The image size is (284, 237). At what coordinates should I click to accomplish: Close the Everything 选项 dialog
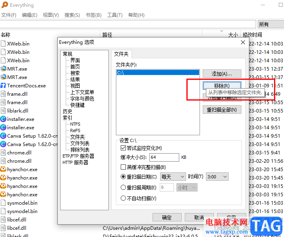(x=243, y=42)
